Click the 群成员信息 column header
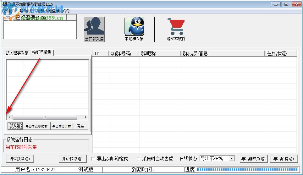Viewport: 303px width, 175px height. (x=223, y=53)
